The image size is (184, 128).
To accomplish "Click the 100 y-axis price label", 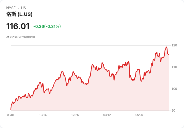I will point(174,89).
